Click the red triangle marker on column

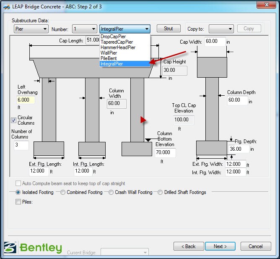click(x=143, y=120)
